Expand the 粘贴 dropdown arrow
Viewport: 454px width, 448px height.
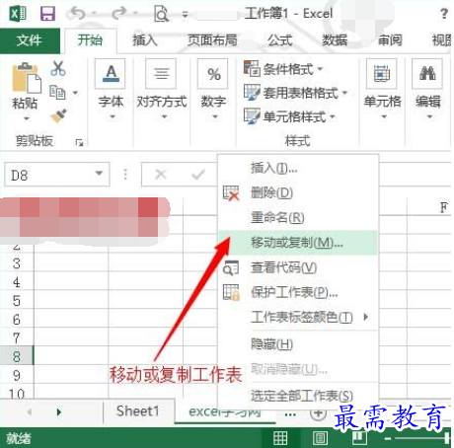coord(27,118)
